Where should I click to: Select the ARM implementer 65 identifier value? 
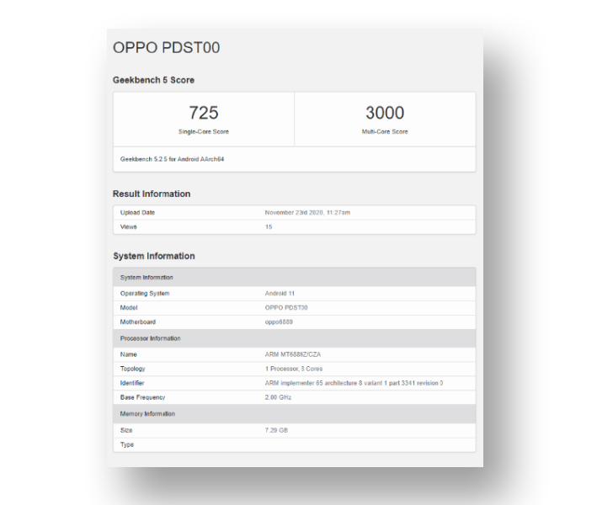point(354,383)
